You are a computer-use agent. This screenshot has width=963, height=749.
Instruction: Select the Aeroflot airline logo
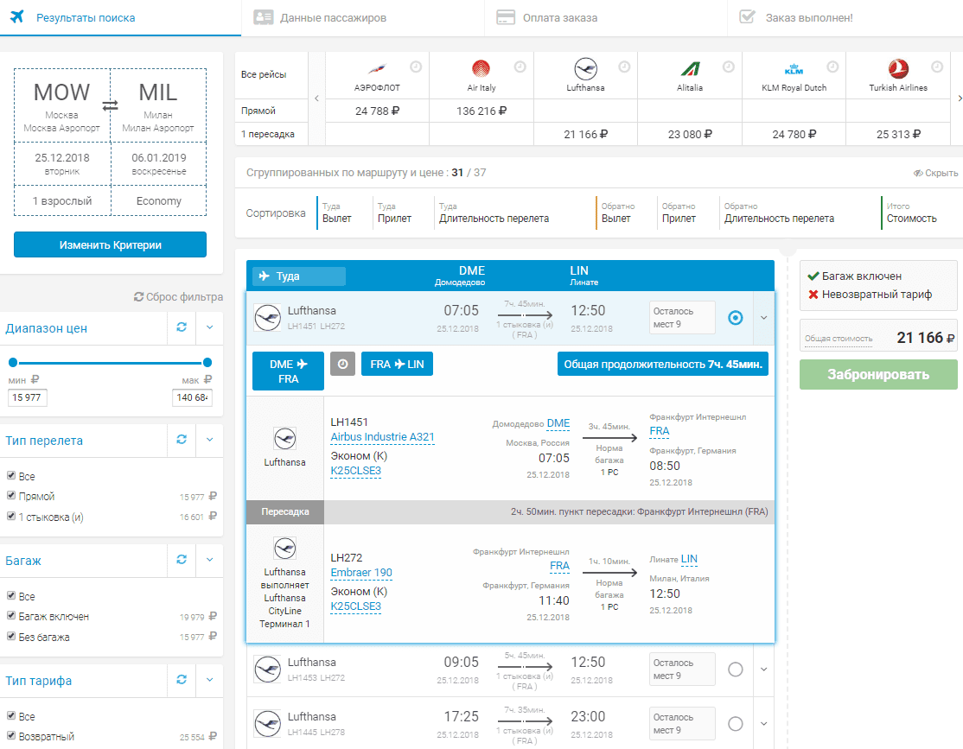pyautogui.click(x=377, y=67)
